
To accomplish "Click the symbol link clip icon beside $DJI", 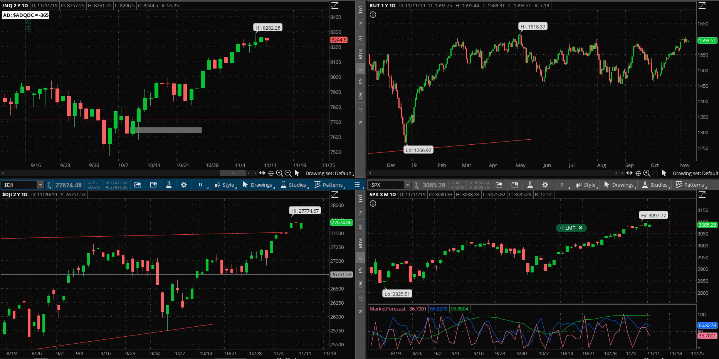I will pos(49,185).
